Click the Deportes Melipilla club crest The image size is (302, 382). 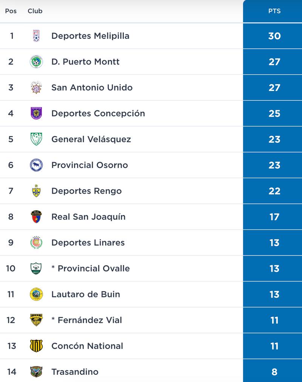coord(37,36)
